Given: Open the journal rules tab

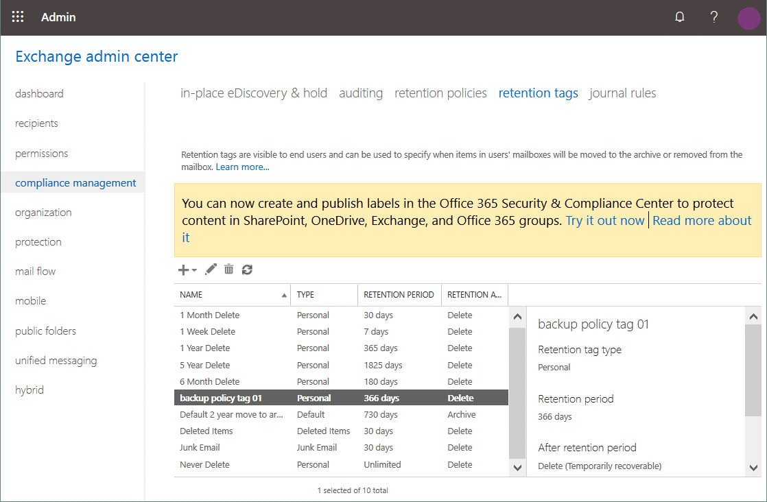Looking at the screenshot, I should (x=622, y=93).
